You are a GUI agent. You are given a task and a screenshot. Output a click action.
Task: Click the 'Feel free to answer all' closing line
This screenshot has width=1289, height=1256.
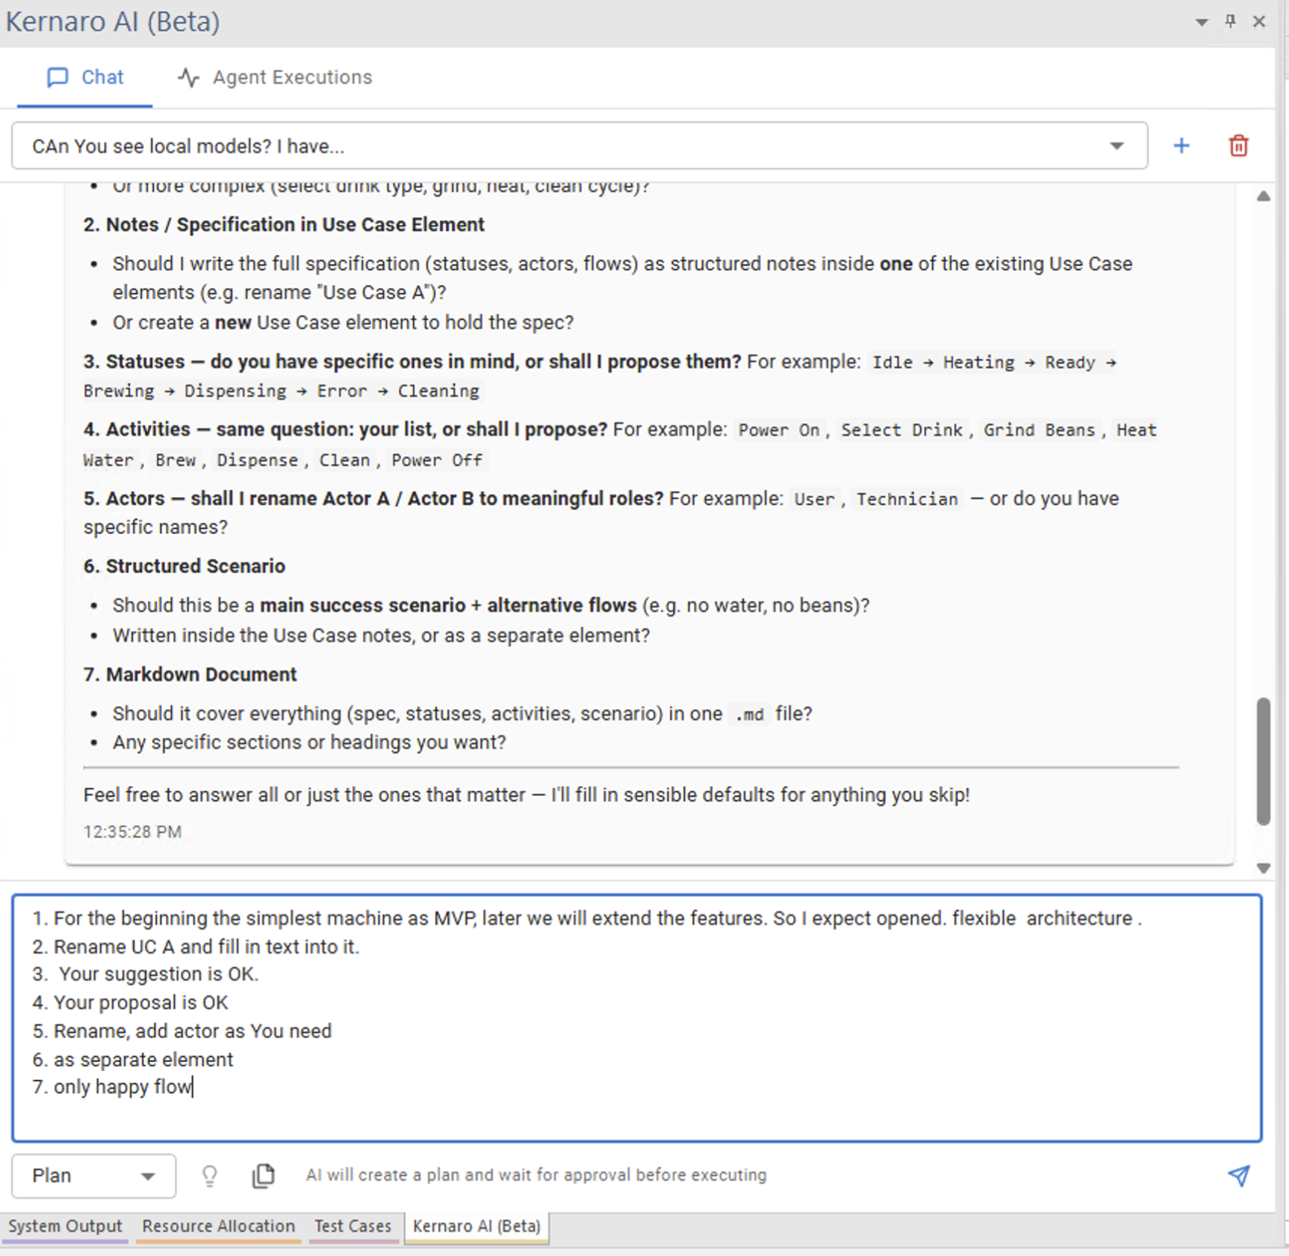[x=527, y=795]
